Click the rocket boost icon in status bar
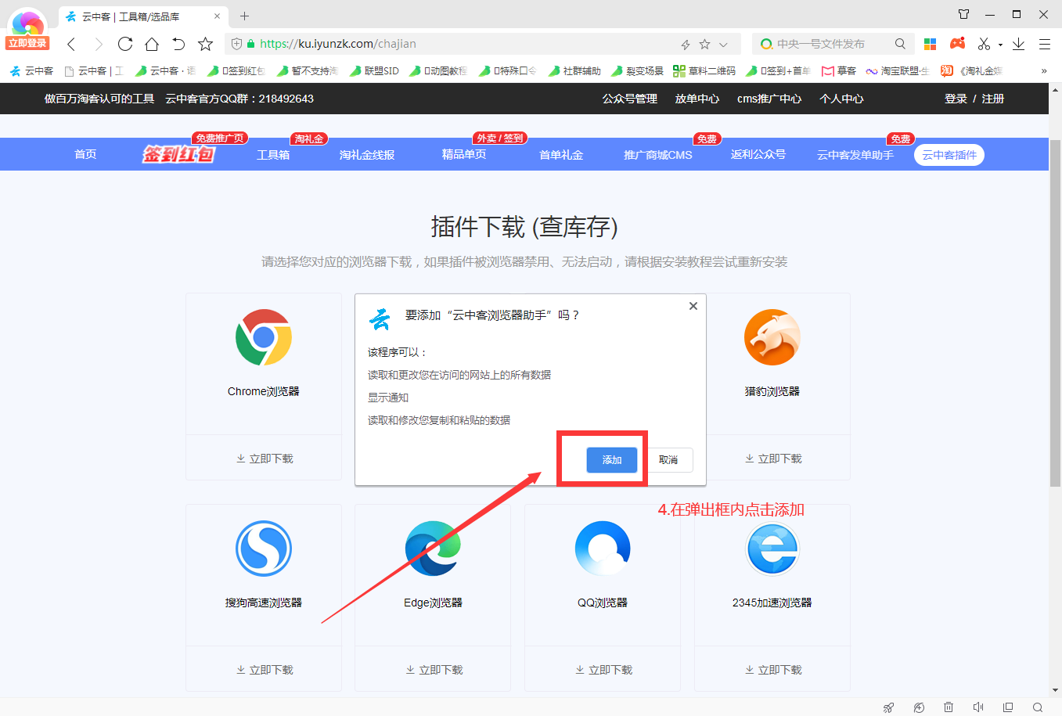This screenshot has width=1062, height=716. 889,707
